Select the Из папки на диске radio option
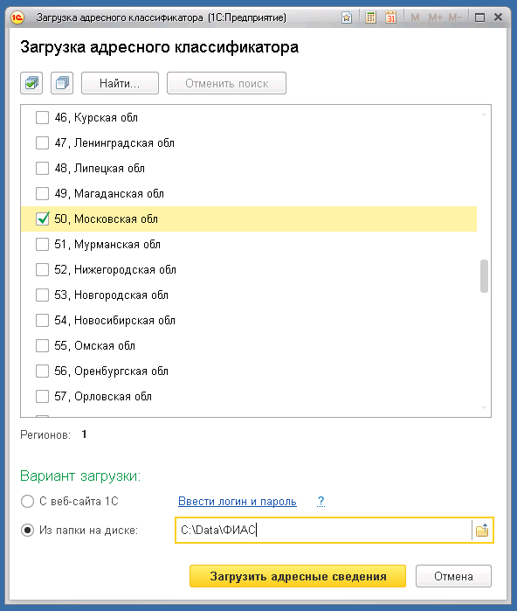The height and width of the screenshot is (611, 517). 27,530
